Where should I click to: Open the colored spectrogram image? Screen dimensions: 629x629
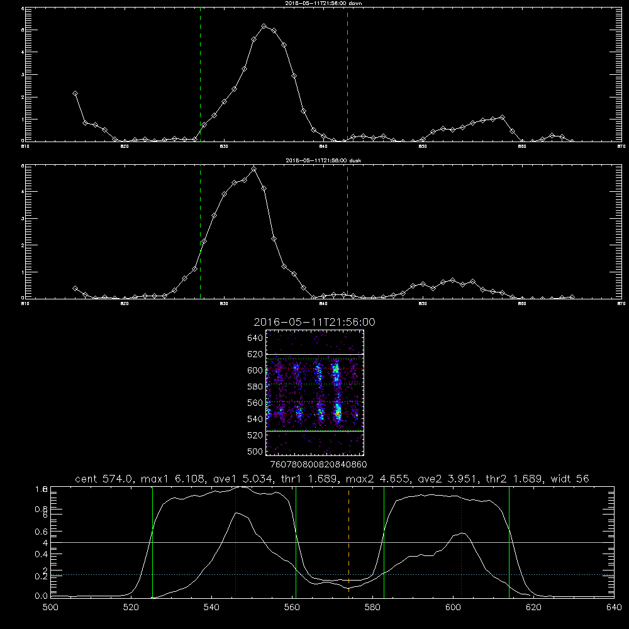coord(315,392)
